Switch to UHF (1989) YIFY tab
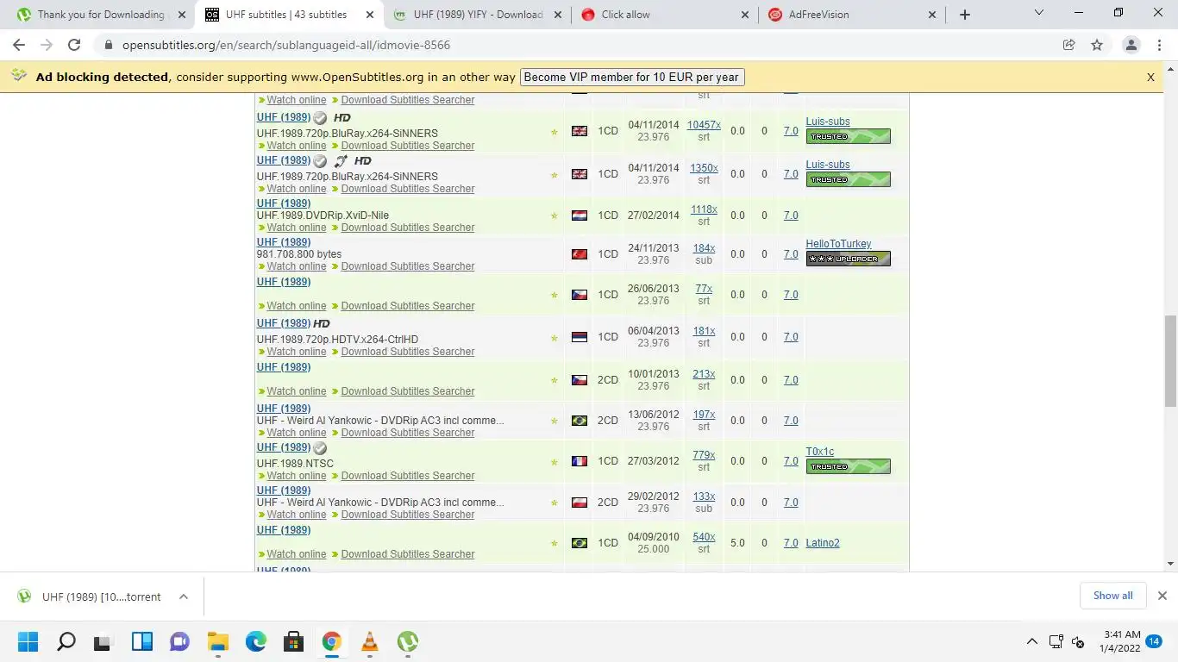This screenshot has height=662, width=1178. pos(478,15)
